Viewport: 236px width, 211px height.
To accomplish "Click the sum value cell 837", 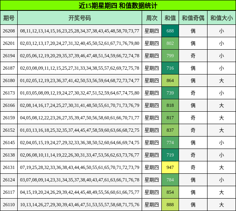I will click(170, 130).
